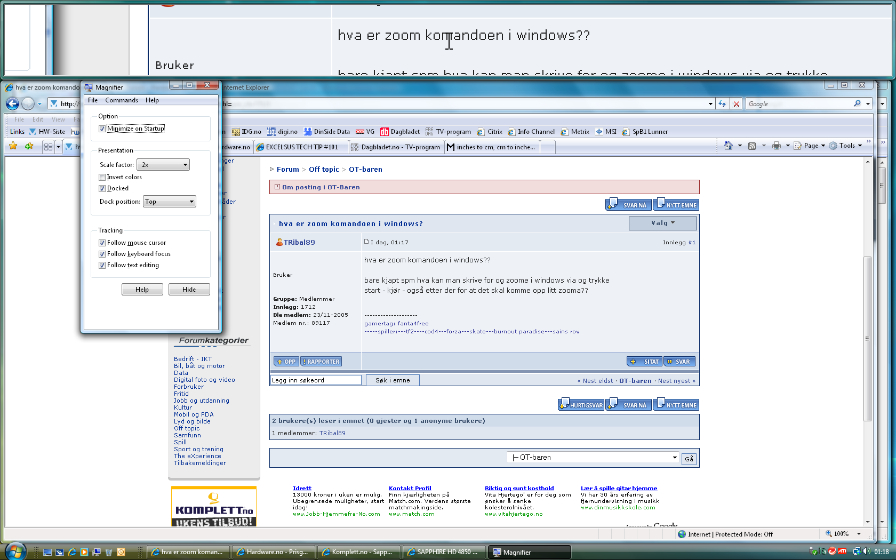The width and height of the screenshot is (896, 560).
Task: Click the Show Desktop quick launch icon
Action: tap(47, 552)
